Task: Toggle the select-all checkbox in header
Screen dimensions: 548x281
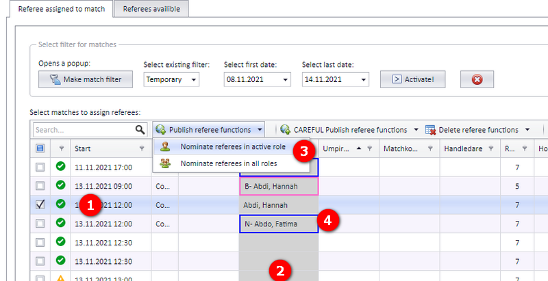Action: [40, 148]
